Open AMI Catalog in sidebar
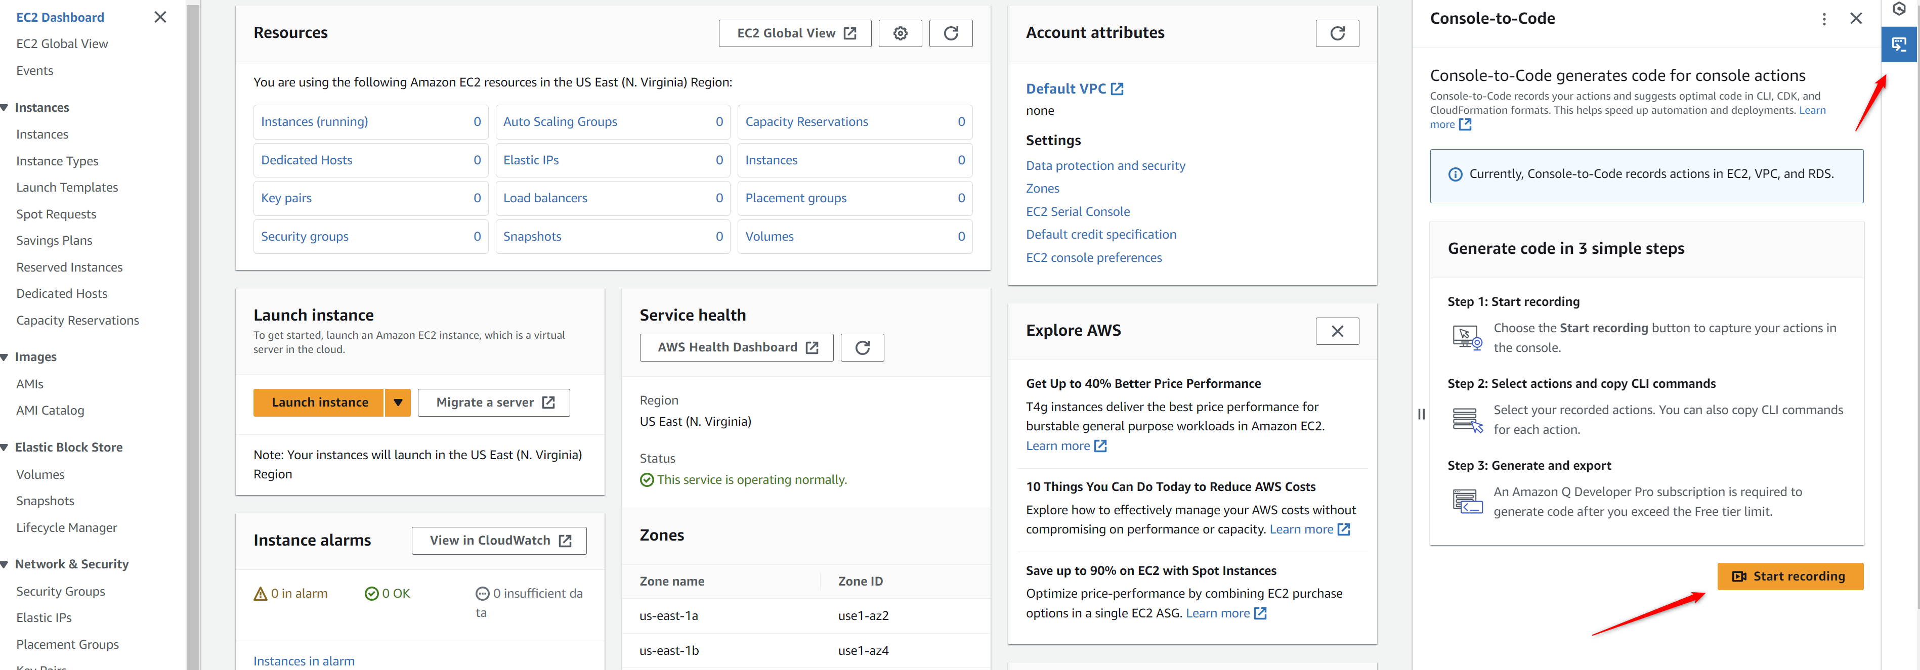Screen dimensions: 1920x670 [x=50, y=411]
